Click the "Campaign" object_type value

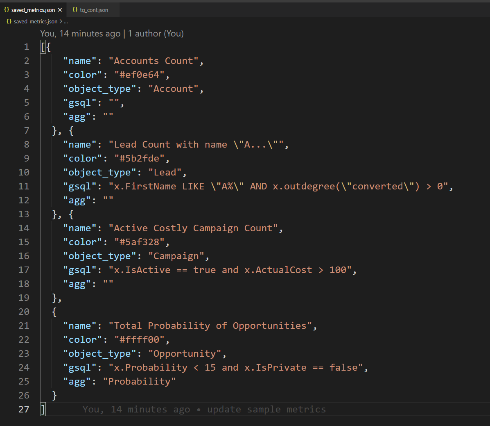(x=176, y=256)
